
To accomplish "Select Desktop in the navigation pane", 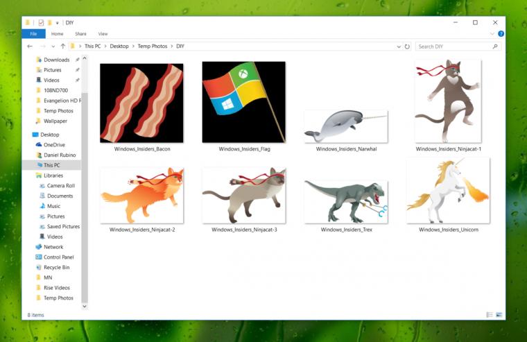I will click(50, 135).
